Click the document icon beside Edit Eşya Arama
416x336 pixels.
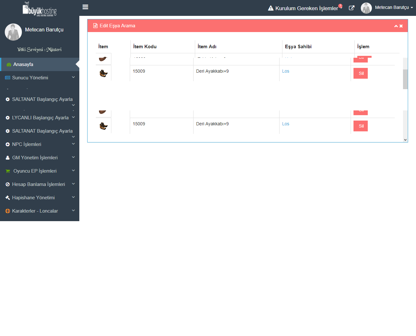point(95,26)
